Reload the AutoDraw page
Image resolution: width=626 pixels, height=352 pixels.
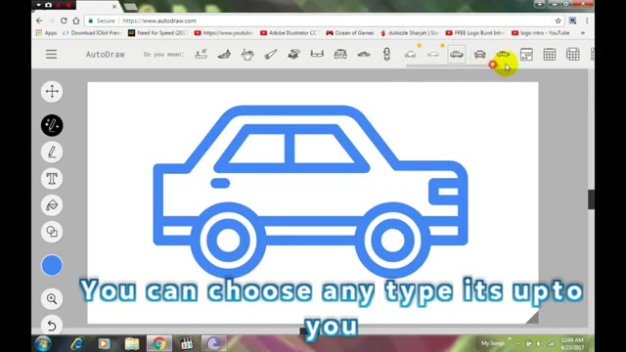coord(64,21)
